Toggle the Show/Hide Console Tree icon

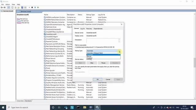pyautogui.click(x=9, y=7)
